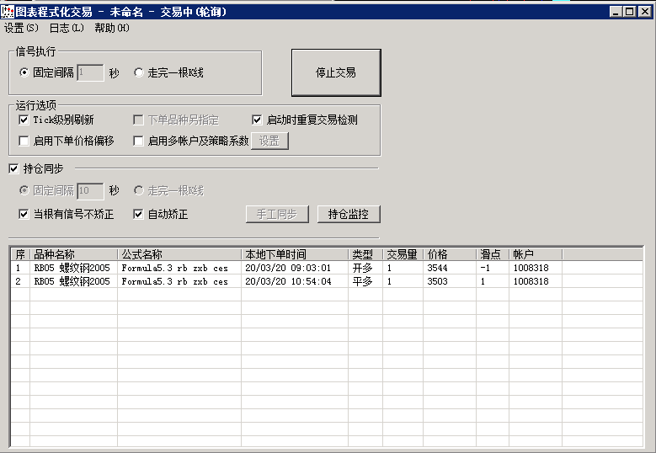
Task: Toggle 启动时重复交易检测 checkbox
Action: tap(257, 120)
